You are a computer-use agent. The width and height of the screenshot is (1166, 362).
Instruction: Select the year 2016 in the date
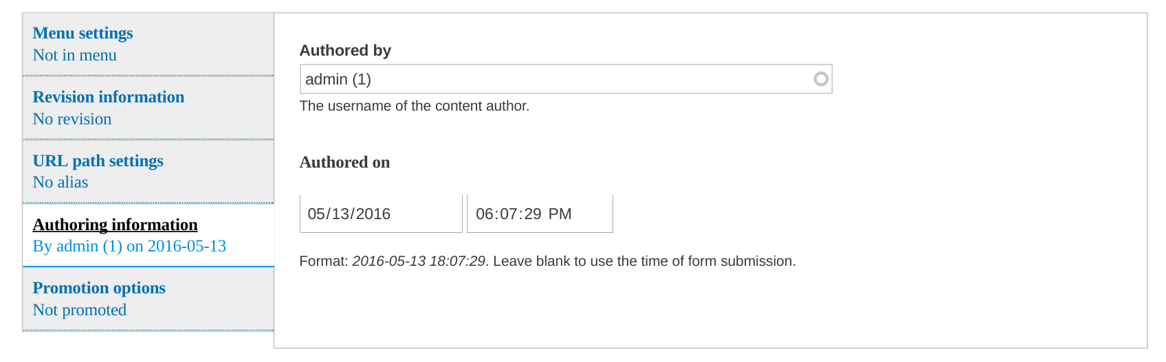[x=373, y=214]
